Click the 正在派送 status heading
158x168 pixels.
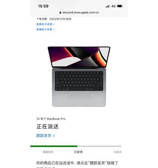coord(47,126)
